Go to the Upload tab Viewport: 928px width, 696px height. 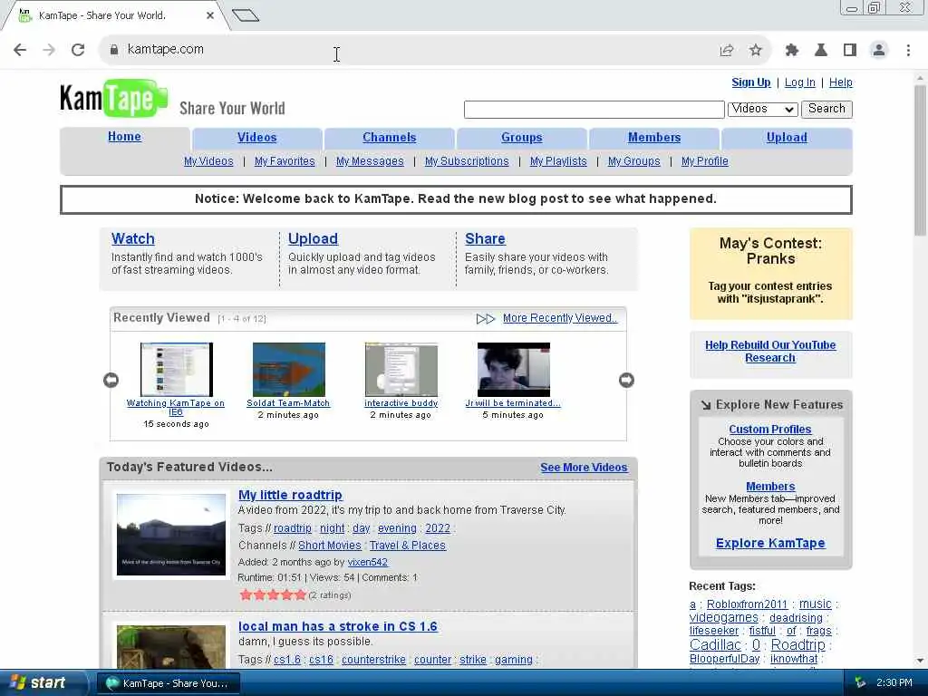787,138
